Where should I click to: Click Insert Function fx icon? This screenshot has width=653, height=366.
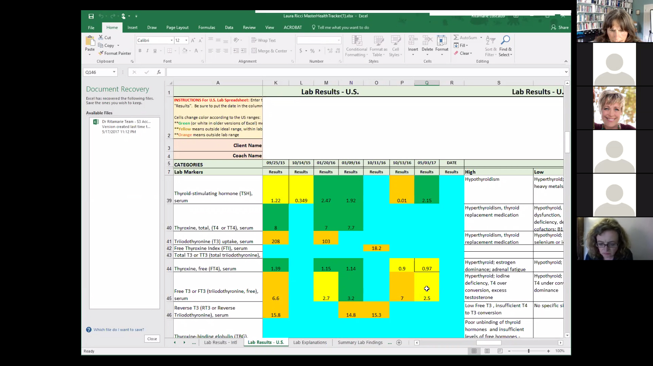(159, 72)
